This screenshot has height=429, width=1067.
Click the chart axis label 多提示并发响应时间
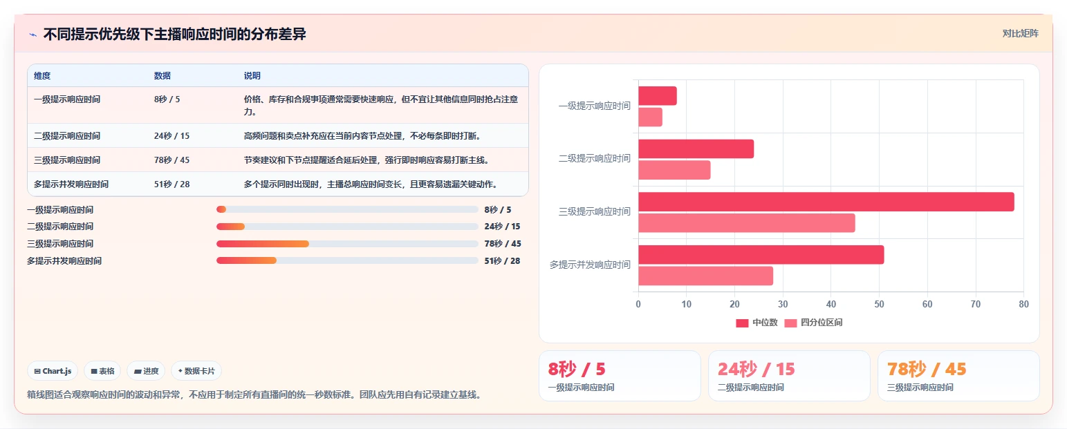pyautogui.click(x=591, y=265)
